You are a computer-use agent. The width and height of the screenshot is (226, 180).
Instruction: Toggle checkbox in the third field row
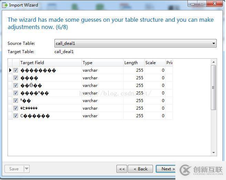click(x=16, y=86)
